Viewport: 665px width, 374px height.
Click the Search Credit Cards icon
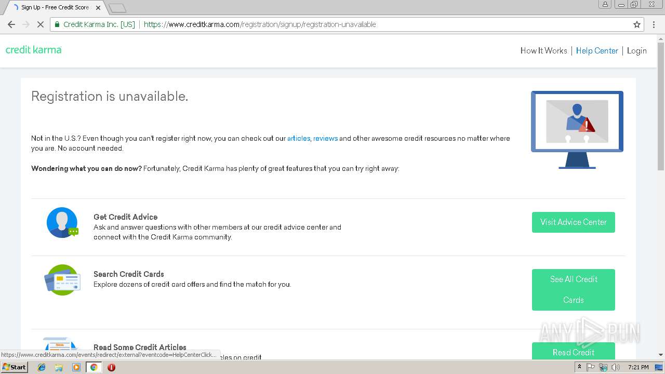[62, 280]
